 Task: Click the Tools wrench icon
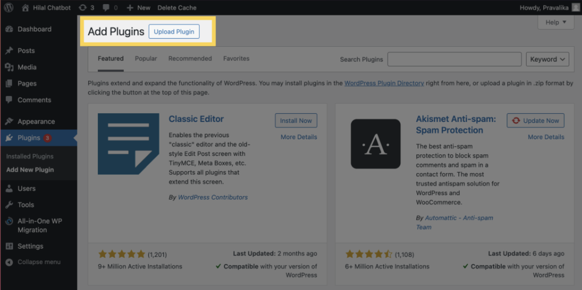[x=9, y=205]
